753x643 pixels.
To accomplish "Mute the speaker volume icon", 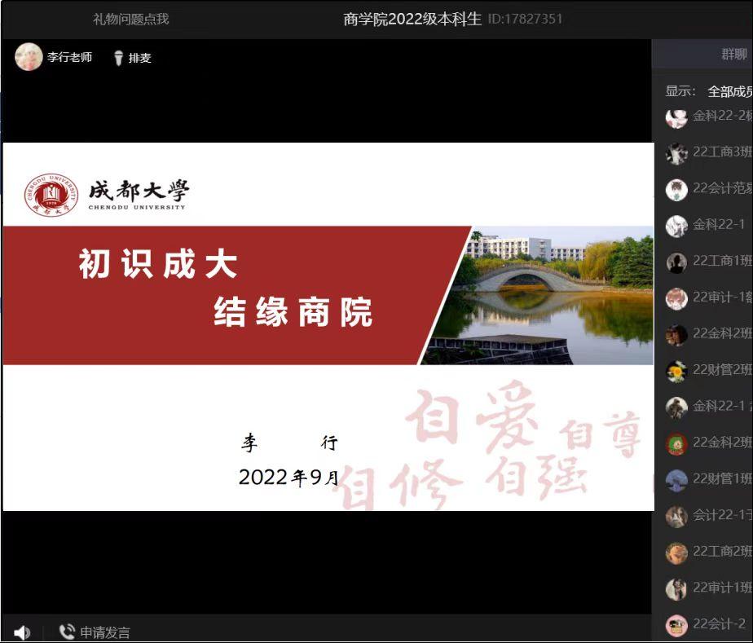I will click(22, 632).
